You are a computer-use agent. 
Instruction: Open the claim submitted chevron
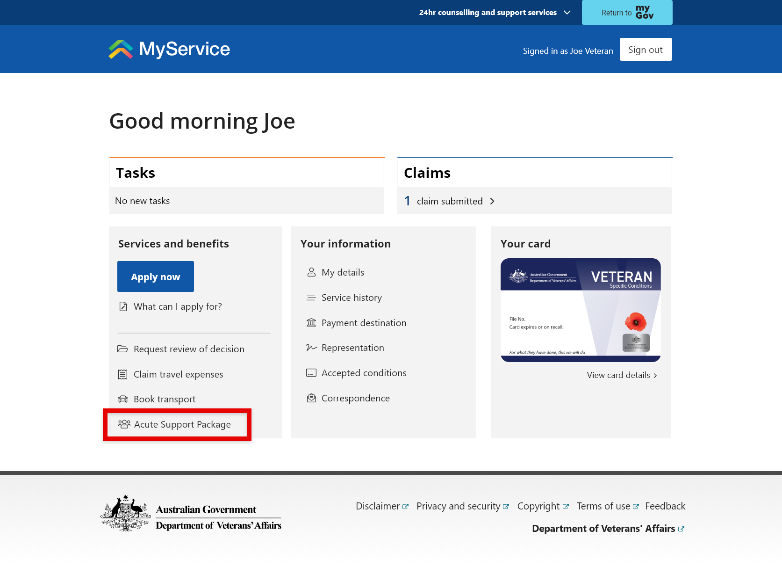click(492, 201)
